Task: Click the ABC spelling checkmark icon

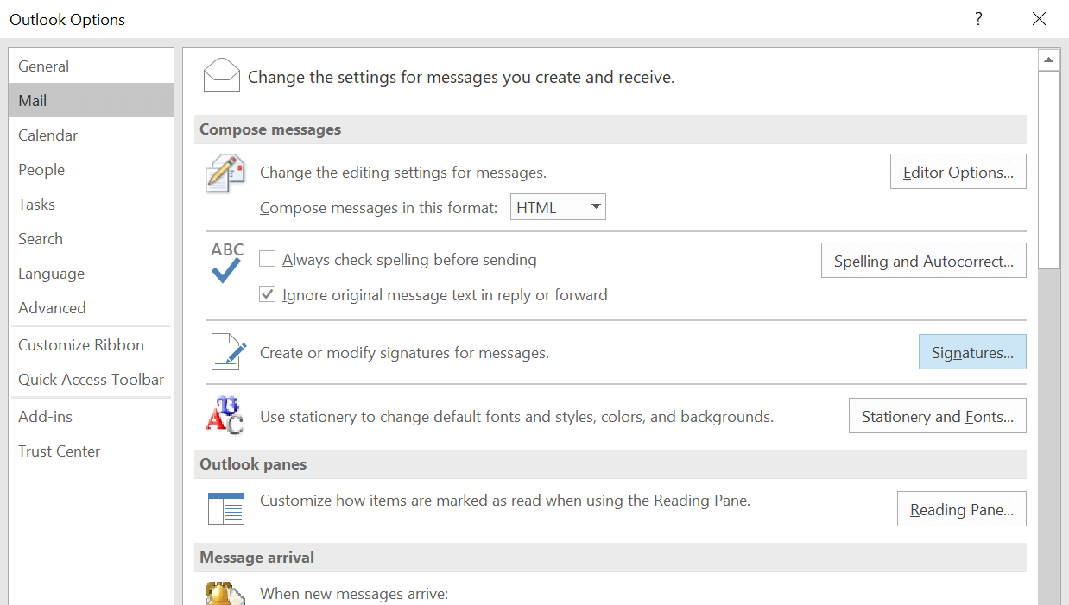Action: tap(227, 263)
